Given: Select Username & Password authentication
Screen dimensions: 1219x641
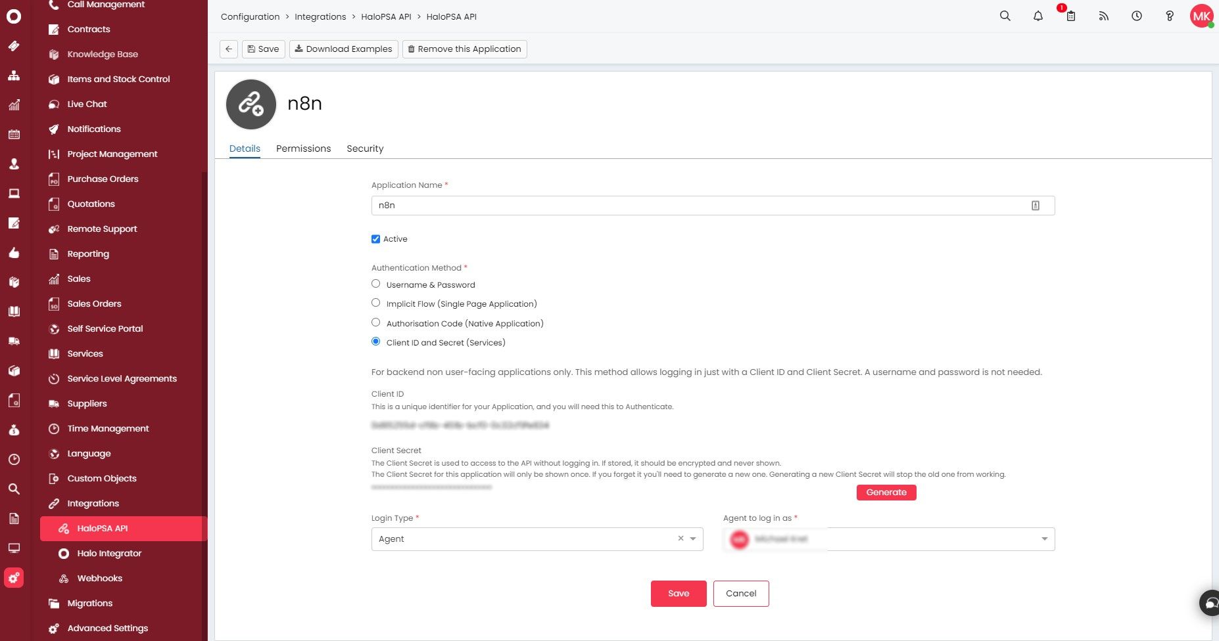Looking at the screenshot, I should click(x=375, y=283).
